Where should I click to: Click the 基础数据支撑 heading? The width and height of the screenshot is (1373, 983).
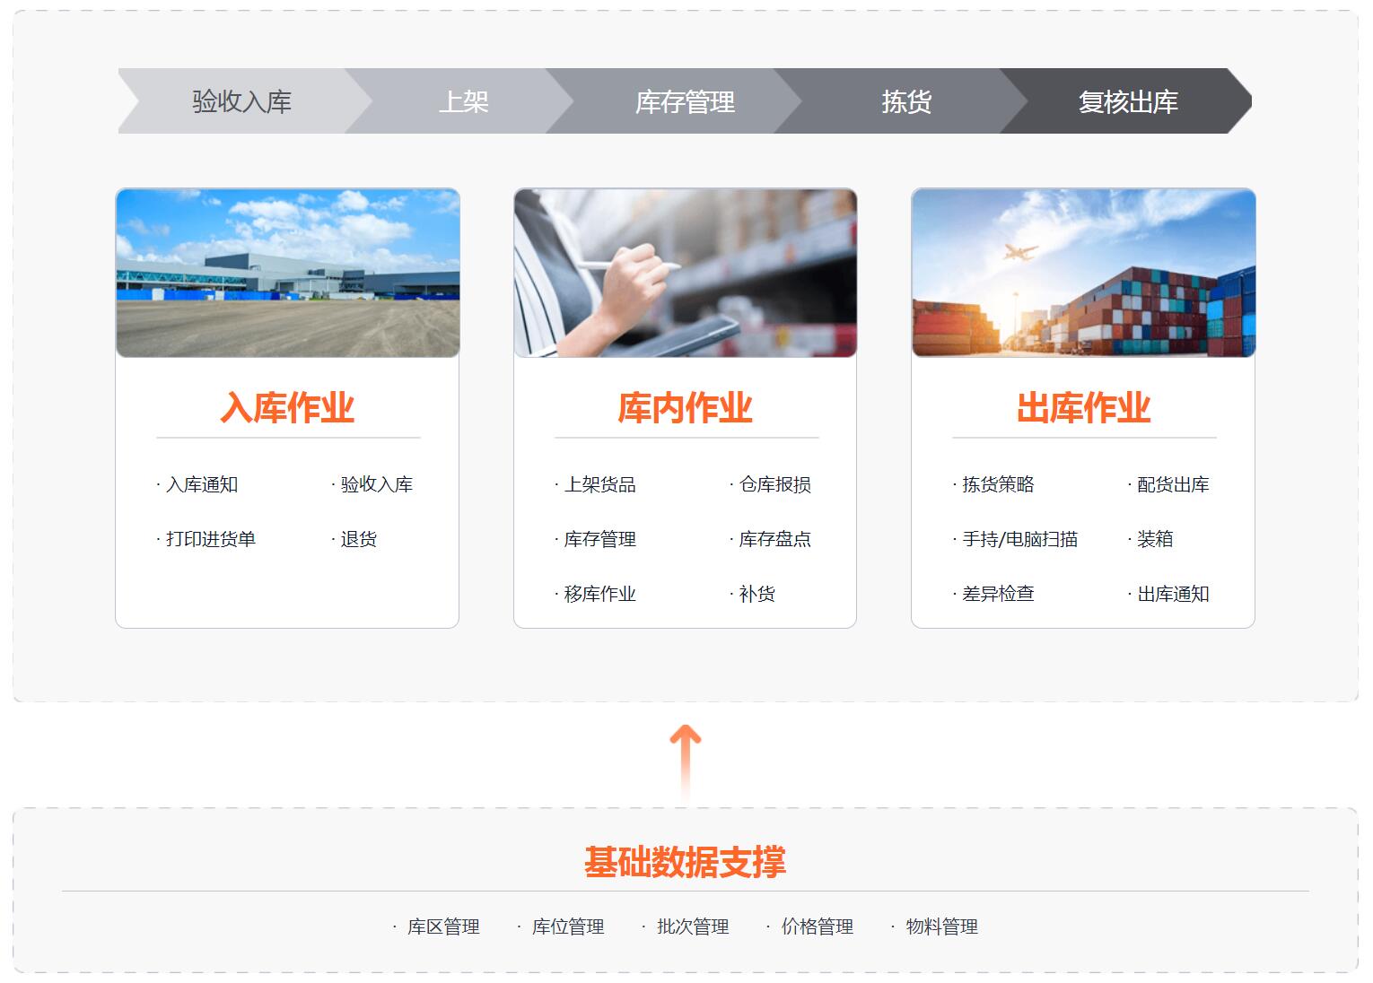tap(685, 862)
